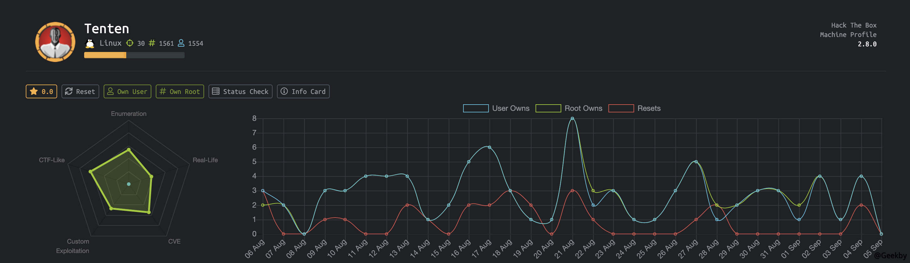Click the Own Root button
Viewport: 910px width, 263px height.
[180, 91]
